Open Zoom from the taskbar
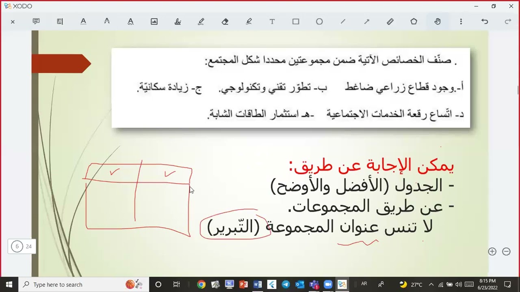 coord(328,284)
